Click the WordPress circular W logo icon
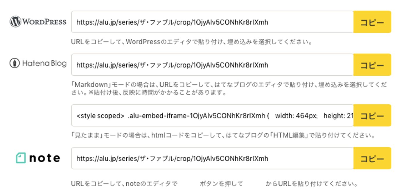The height and width of the screenshot is (192, 395). click(x=15, y=22)
